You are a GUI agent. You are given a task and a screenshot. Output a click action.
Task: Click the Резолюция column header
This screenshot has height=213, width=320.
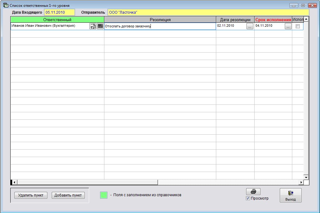click(160, 20)
